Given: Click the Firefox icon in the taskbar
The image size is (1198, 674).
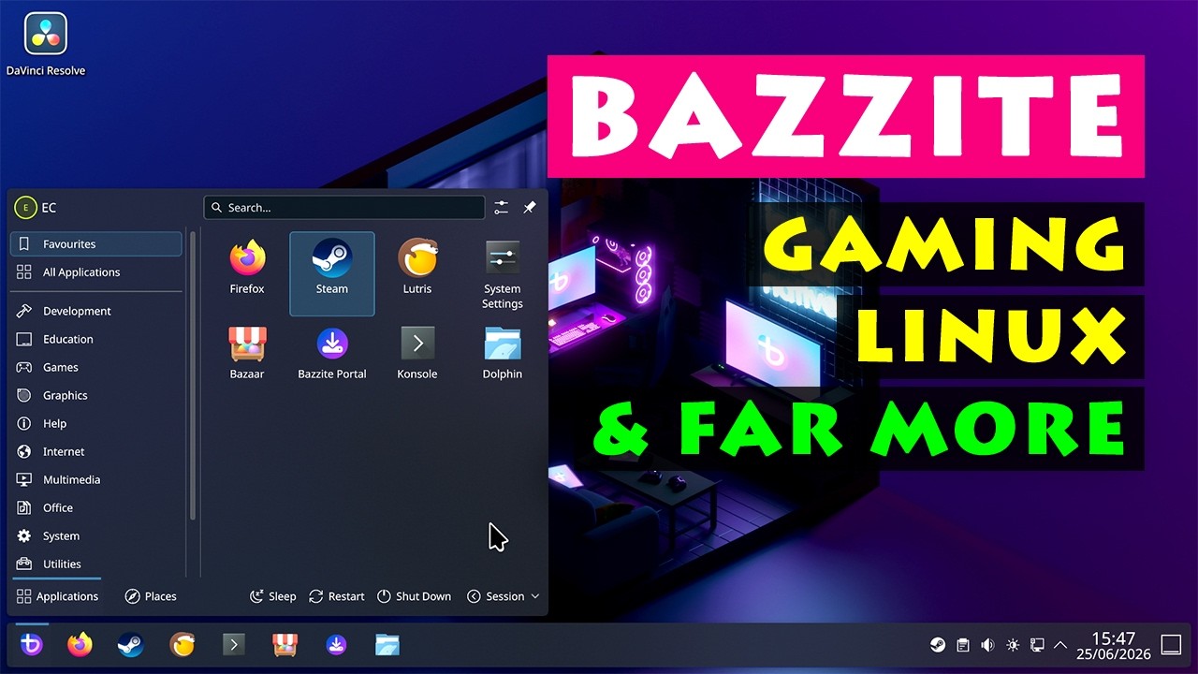Looking at the screenshot, I should coord(80,644).
